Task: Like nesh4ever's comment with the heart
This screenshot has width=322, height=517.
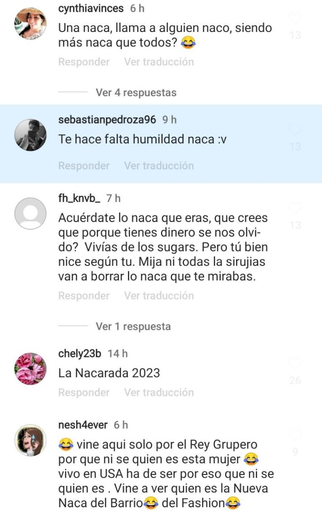Action: click(296, 435)
